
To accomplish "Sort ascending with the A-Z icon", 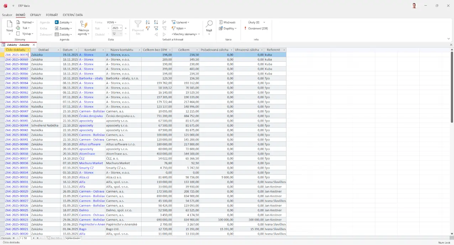I will coord(148,22).
